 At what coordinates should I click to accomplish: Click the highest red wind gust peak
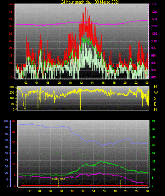click(85, 8)
